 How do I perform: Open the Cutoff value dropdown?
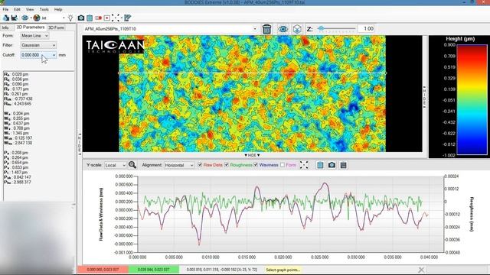[38, 55]
